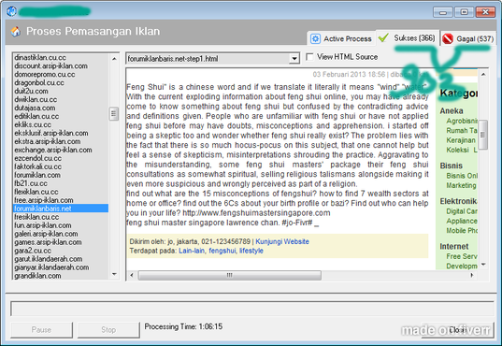Select free.arsip-iklan.com in the list

click(x=61, y=200)
